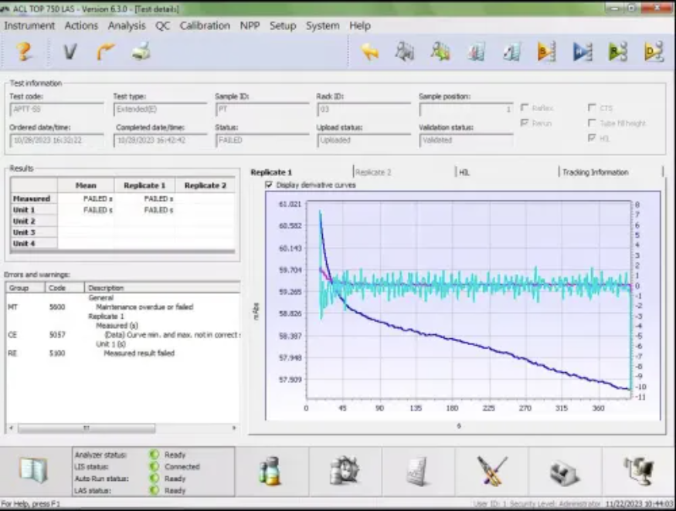The width and height of the screenshot is (676, 511).
Task: Click the Mean column header in Results
Action: point(86,185)
